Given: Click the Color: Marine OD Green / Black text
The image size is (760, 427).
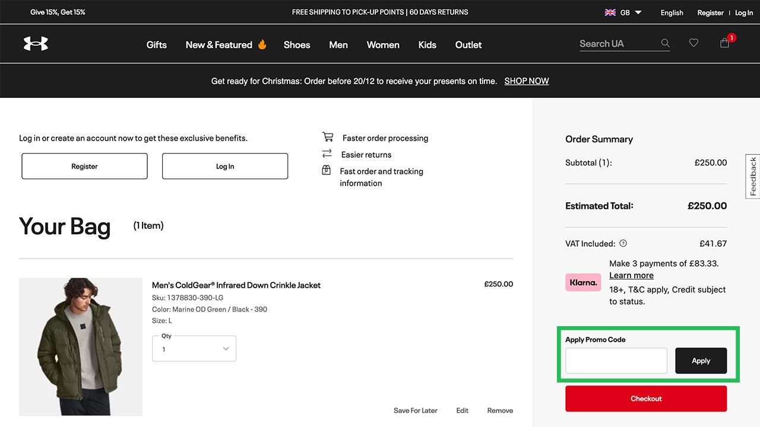Looking at the screenshot, I should click(210, 309).
